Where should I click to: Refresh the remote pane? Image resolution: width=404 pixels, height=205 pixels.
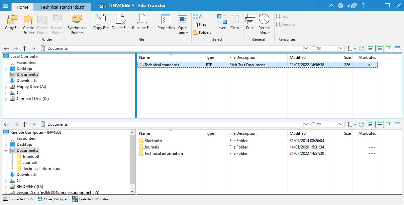[x=362, y=124]
